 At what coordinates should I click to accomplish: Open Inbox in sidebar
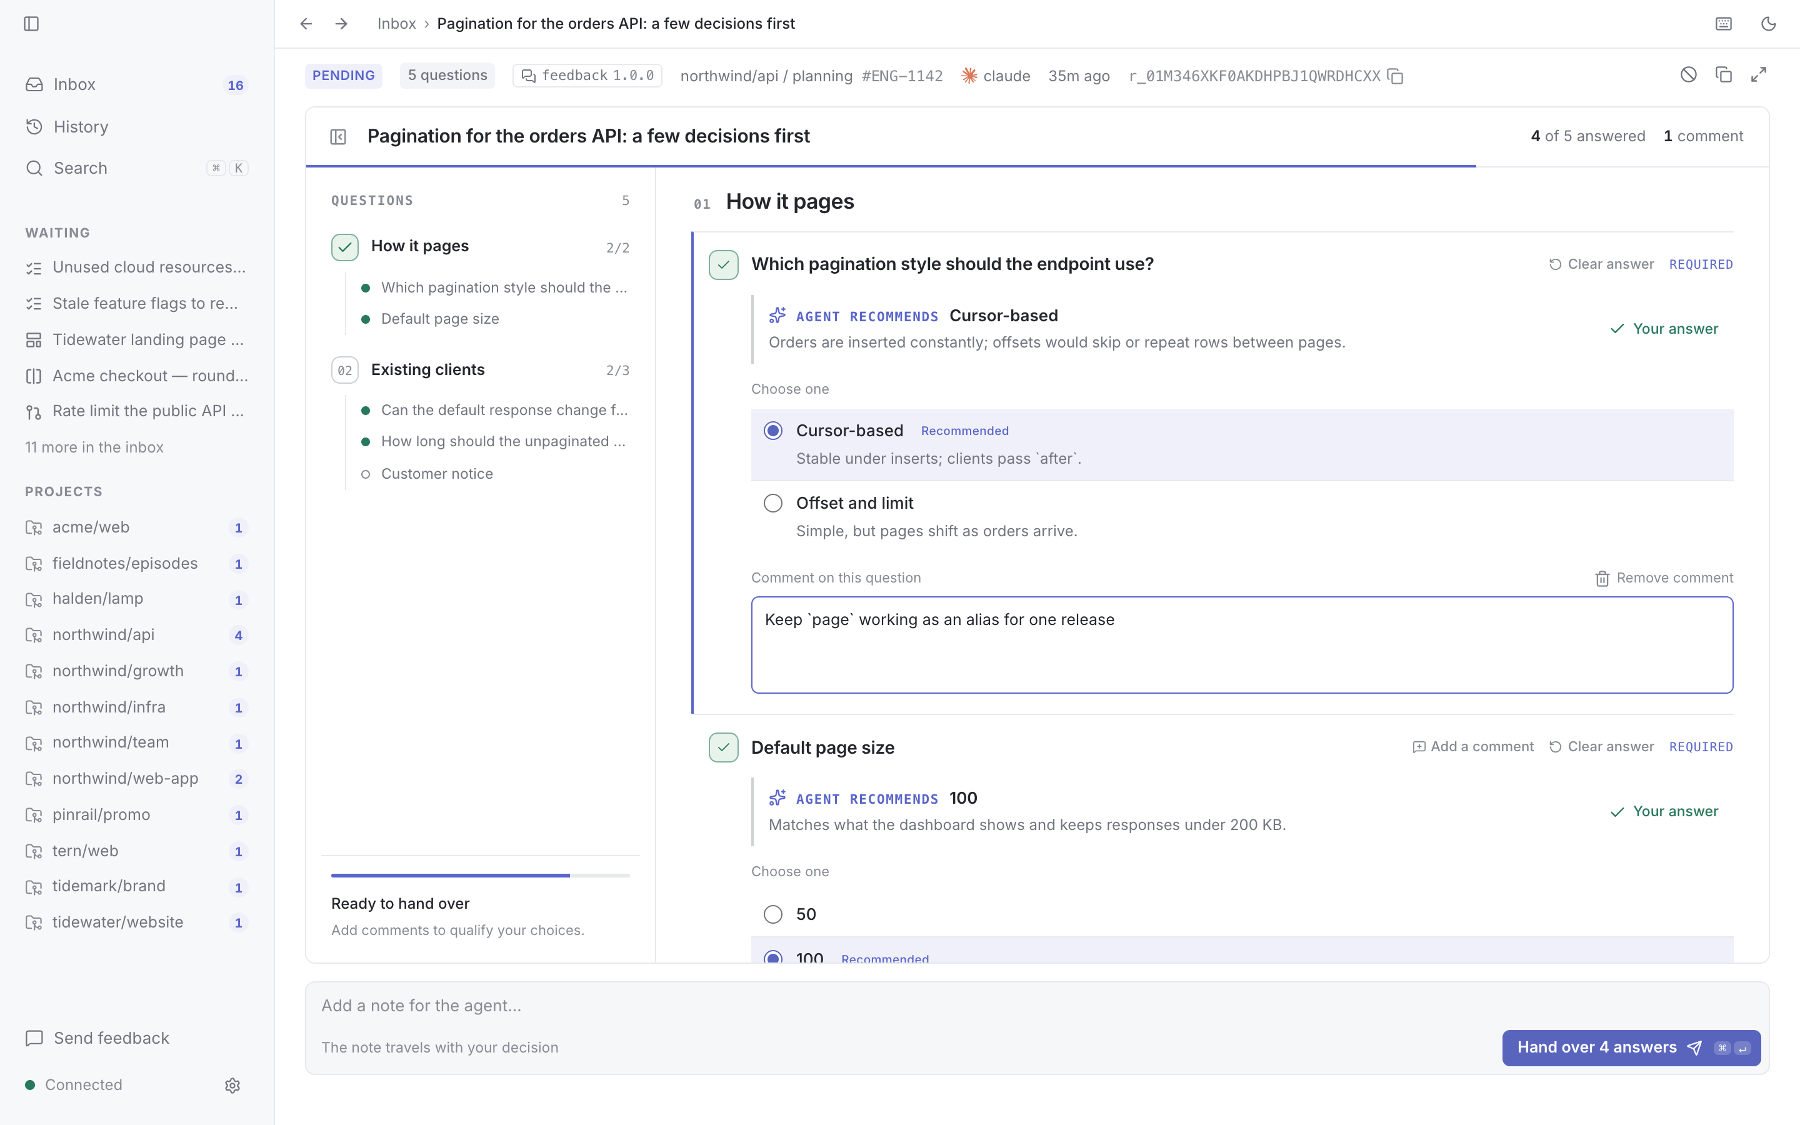(x=137, y=84)
